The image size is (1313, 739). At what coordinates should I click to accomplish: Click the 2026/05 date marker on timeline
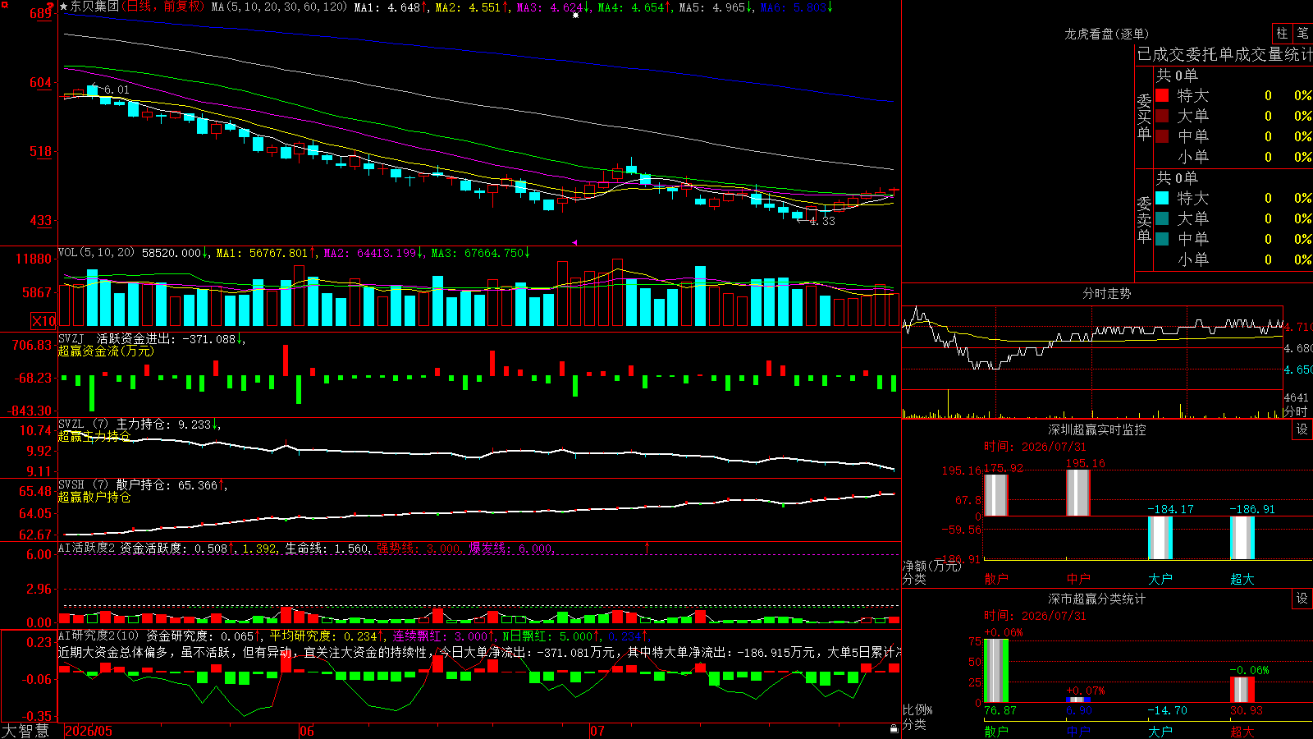tap(89, 731)
